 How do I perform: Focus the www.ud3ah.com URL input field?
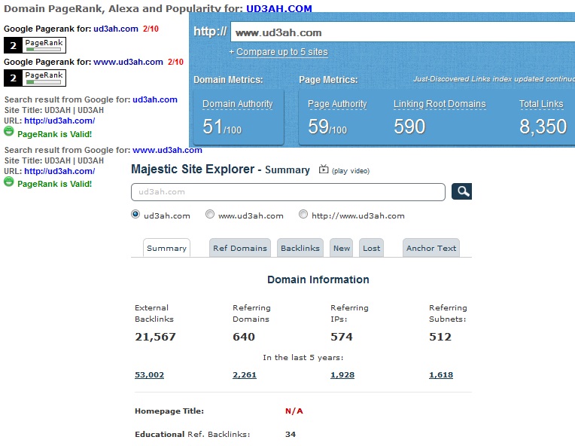[x=403, y=32]
